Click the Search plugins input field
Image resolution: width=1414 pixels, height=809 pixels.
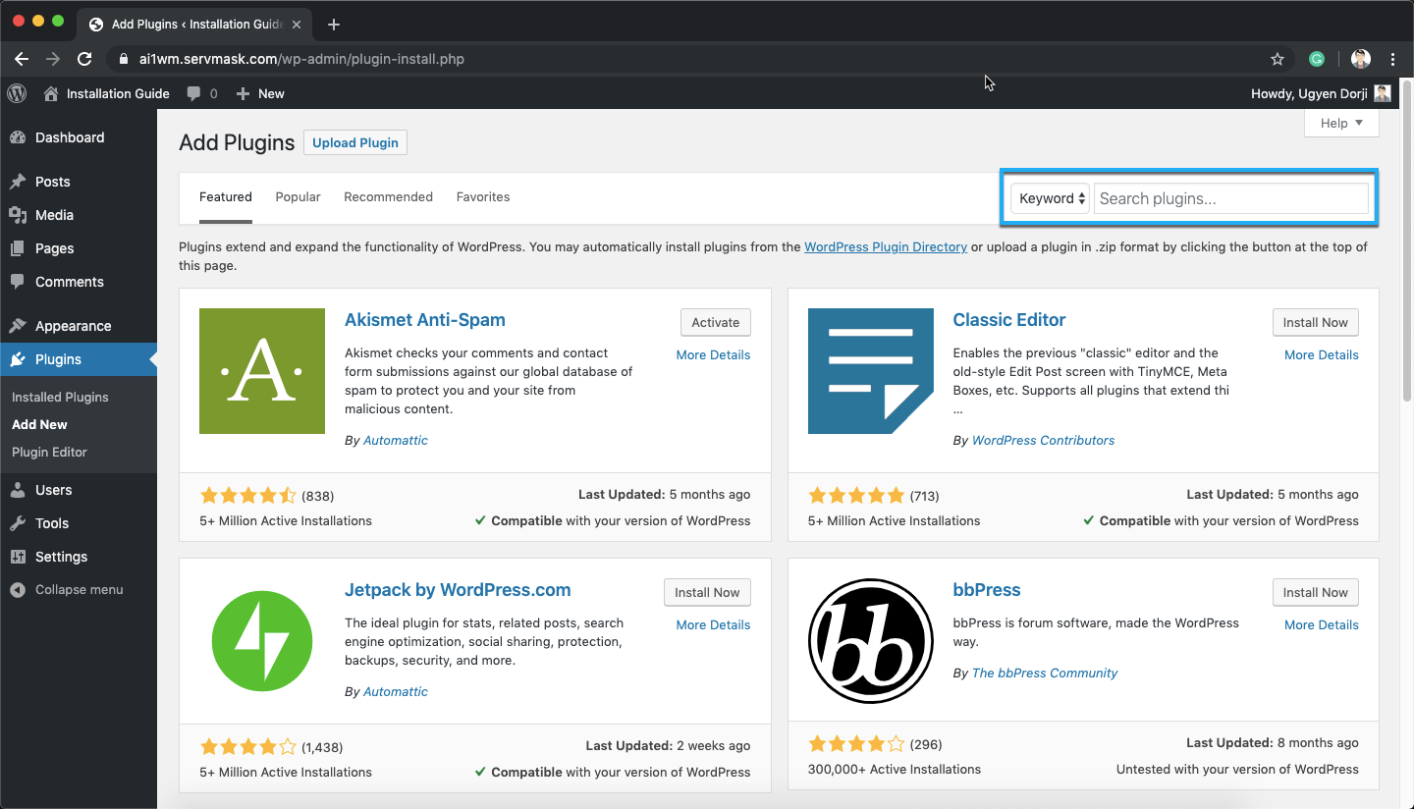pos(1230,198)
